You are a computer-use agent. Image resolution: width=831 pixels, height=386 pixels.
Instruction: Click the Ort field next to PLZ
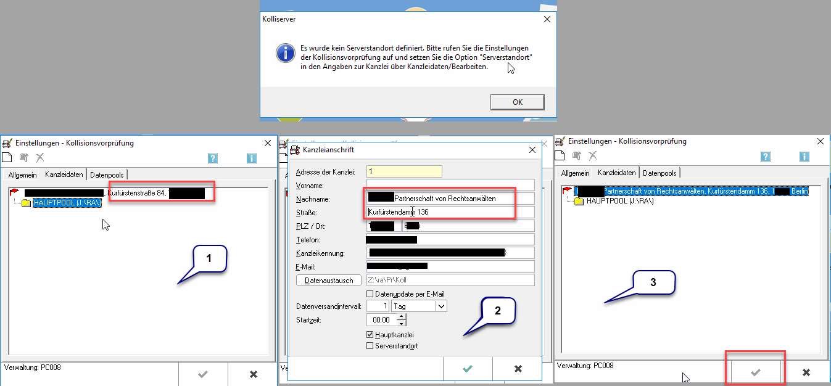[468, 226]
